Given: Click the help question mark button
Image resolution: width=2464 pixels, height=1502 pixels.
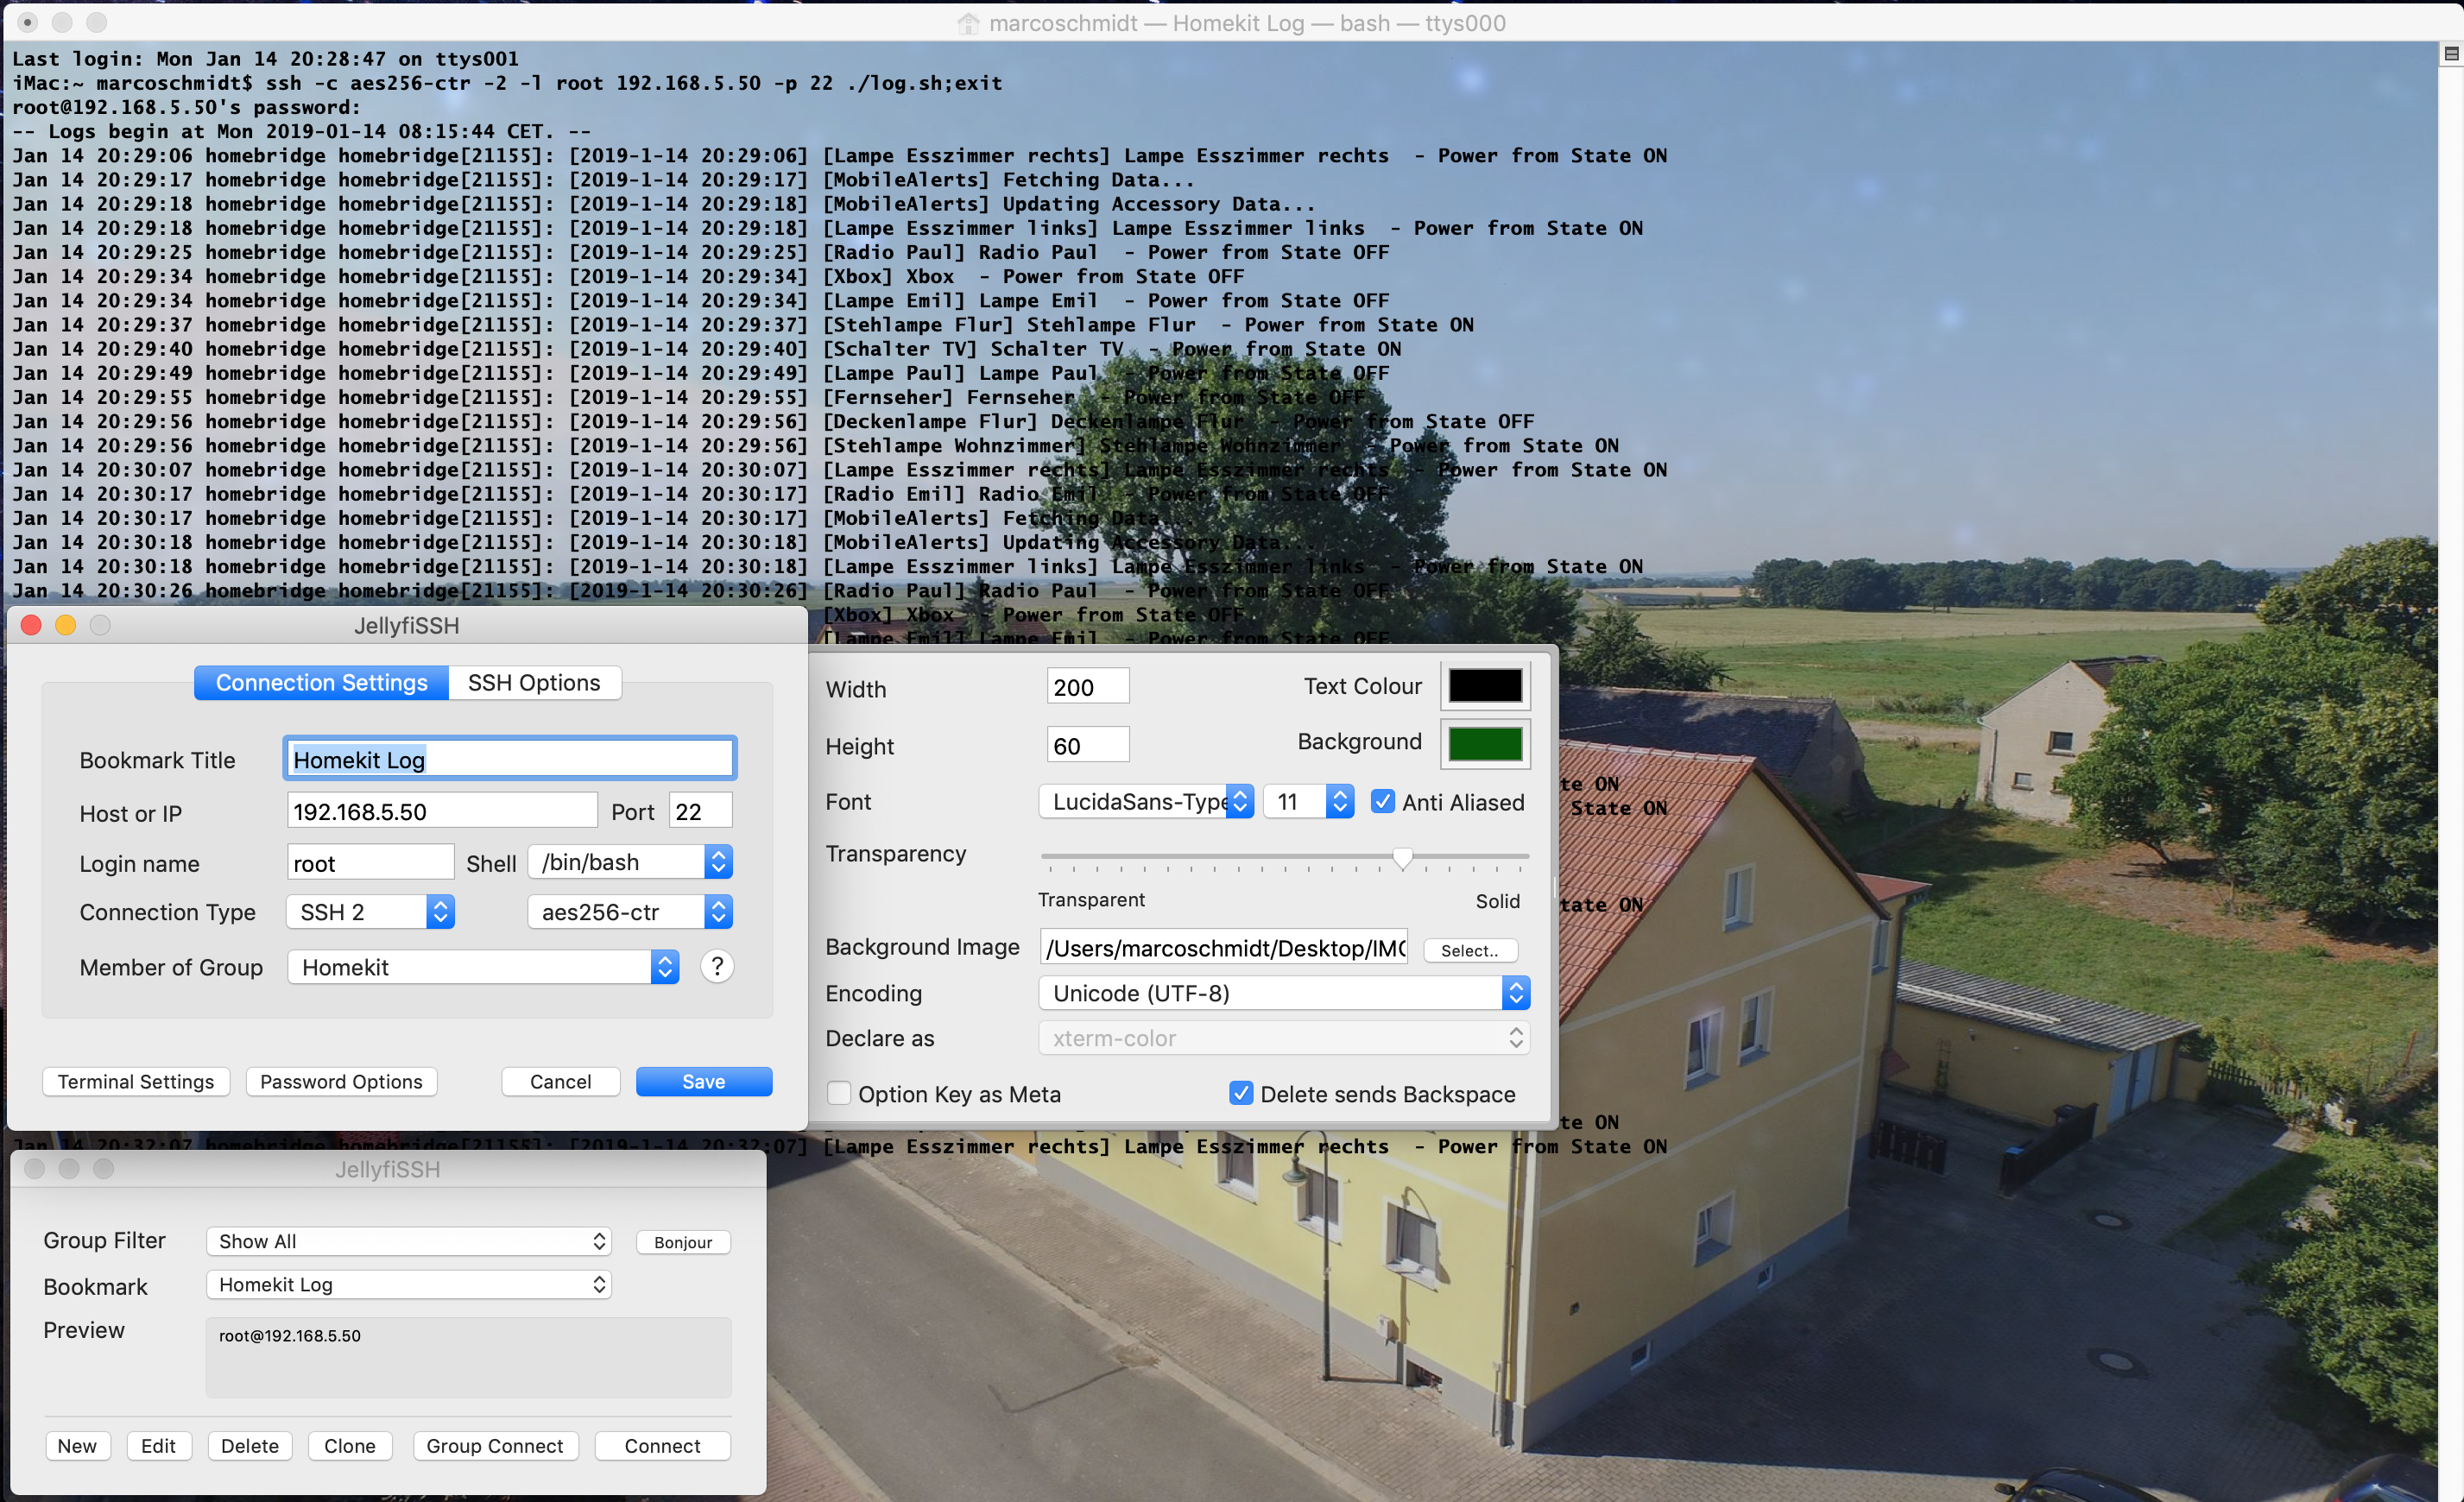Looking at the screenshot, I should pyautogui.click(x=716, y=966).
